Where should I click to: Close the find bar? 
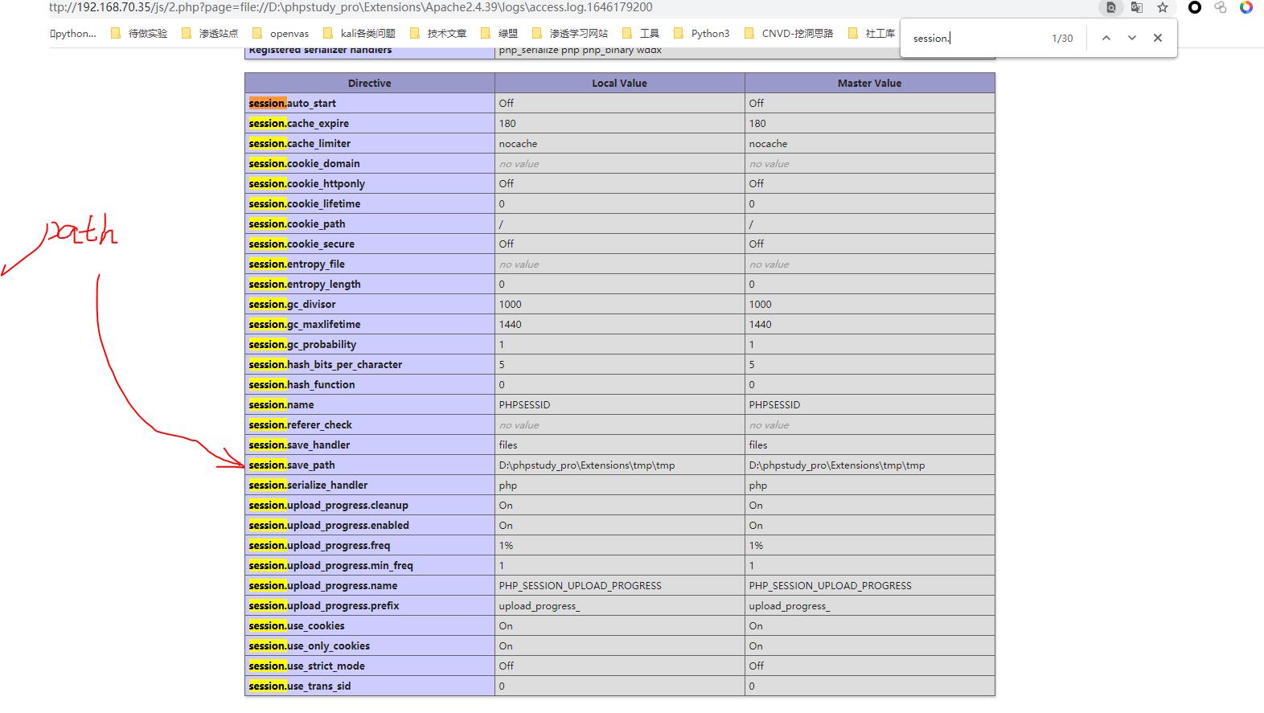[x=1158, y=38]
